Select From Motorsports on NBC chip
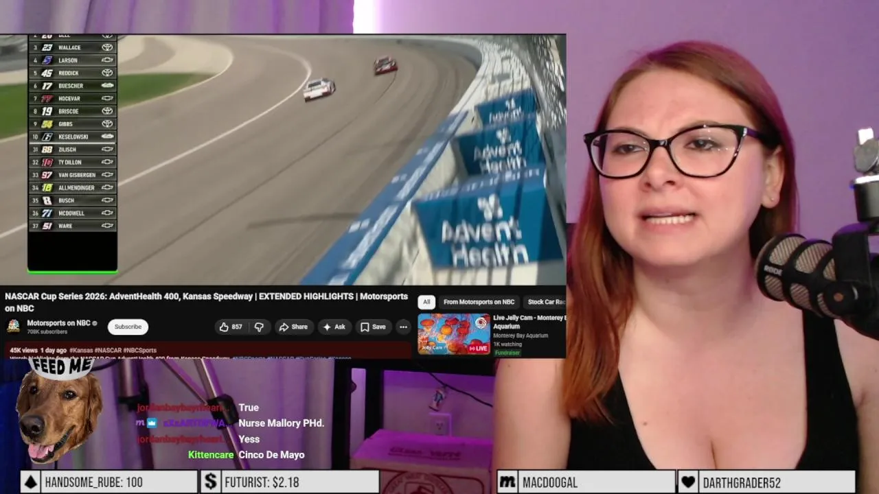The image size is (879, 494). (x=479, y=302)
